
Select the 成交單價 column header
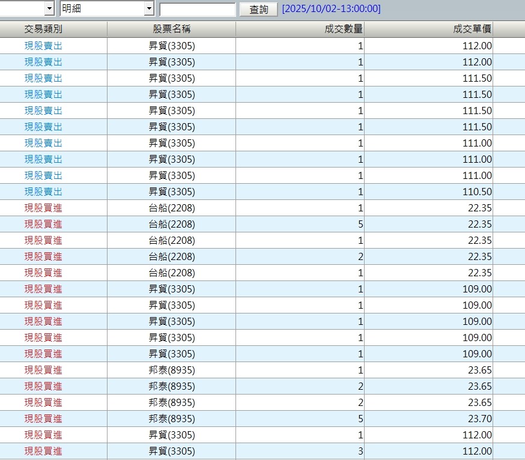coord(472,29)
